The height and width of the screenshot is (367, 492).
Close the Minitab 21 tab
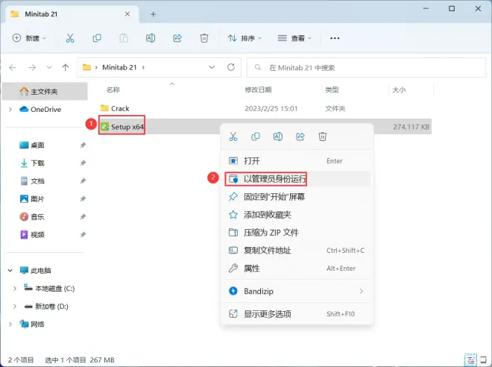(x=127, y=14)
